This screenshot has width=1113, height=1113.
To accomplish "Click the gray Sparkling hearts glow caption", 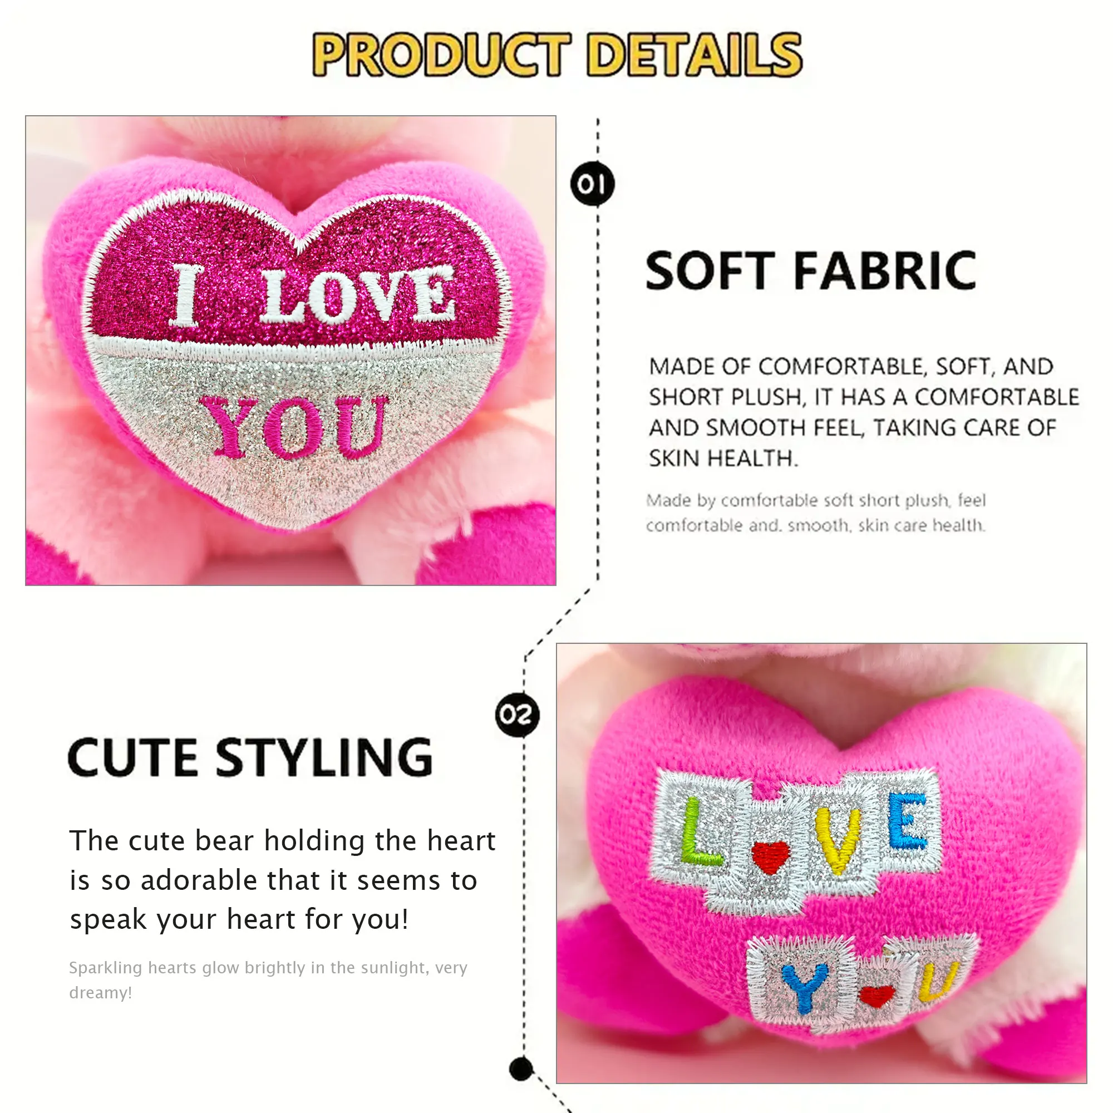I will 268,980.
